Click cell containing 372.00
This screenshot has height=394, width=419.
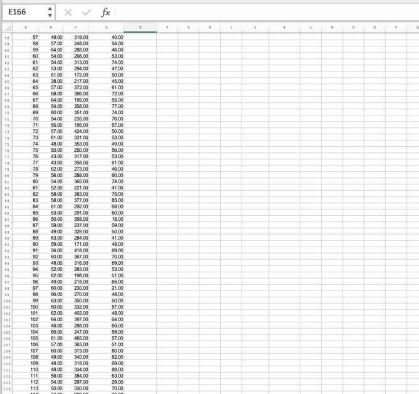click(x=76, y=87)
